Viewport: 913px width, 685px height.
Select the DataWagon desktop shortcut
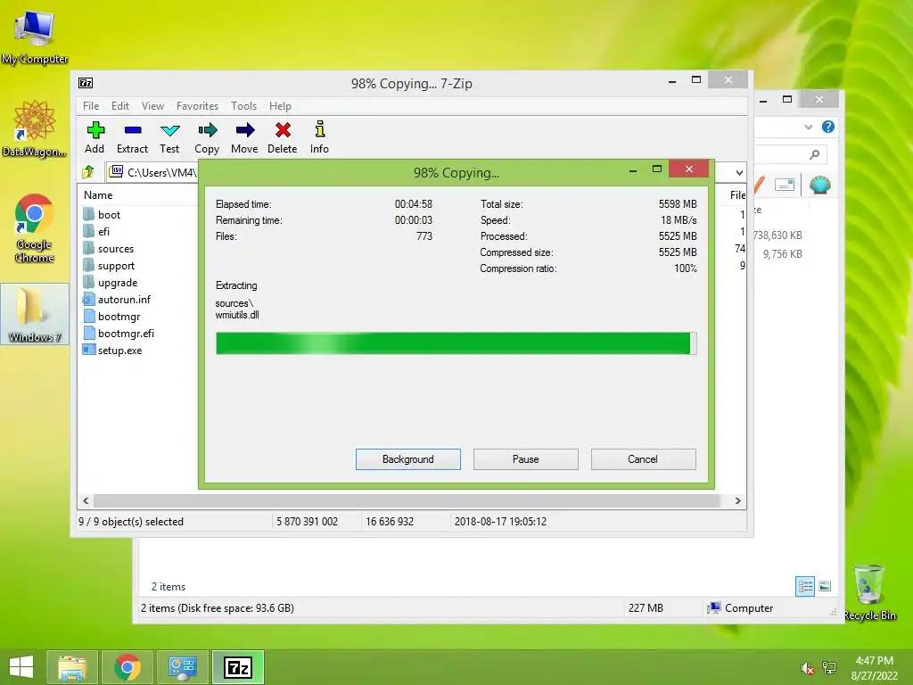pos(35,128)
